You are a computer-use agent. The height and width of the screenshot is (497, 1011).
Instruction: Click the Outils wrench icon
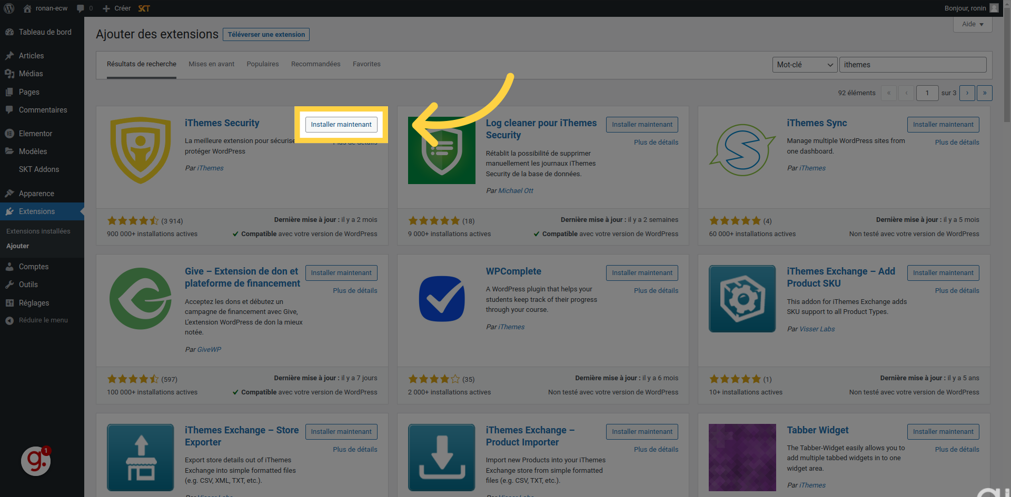tap(9, 285)
